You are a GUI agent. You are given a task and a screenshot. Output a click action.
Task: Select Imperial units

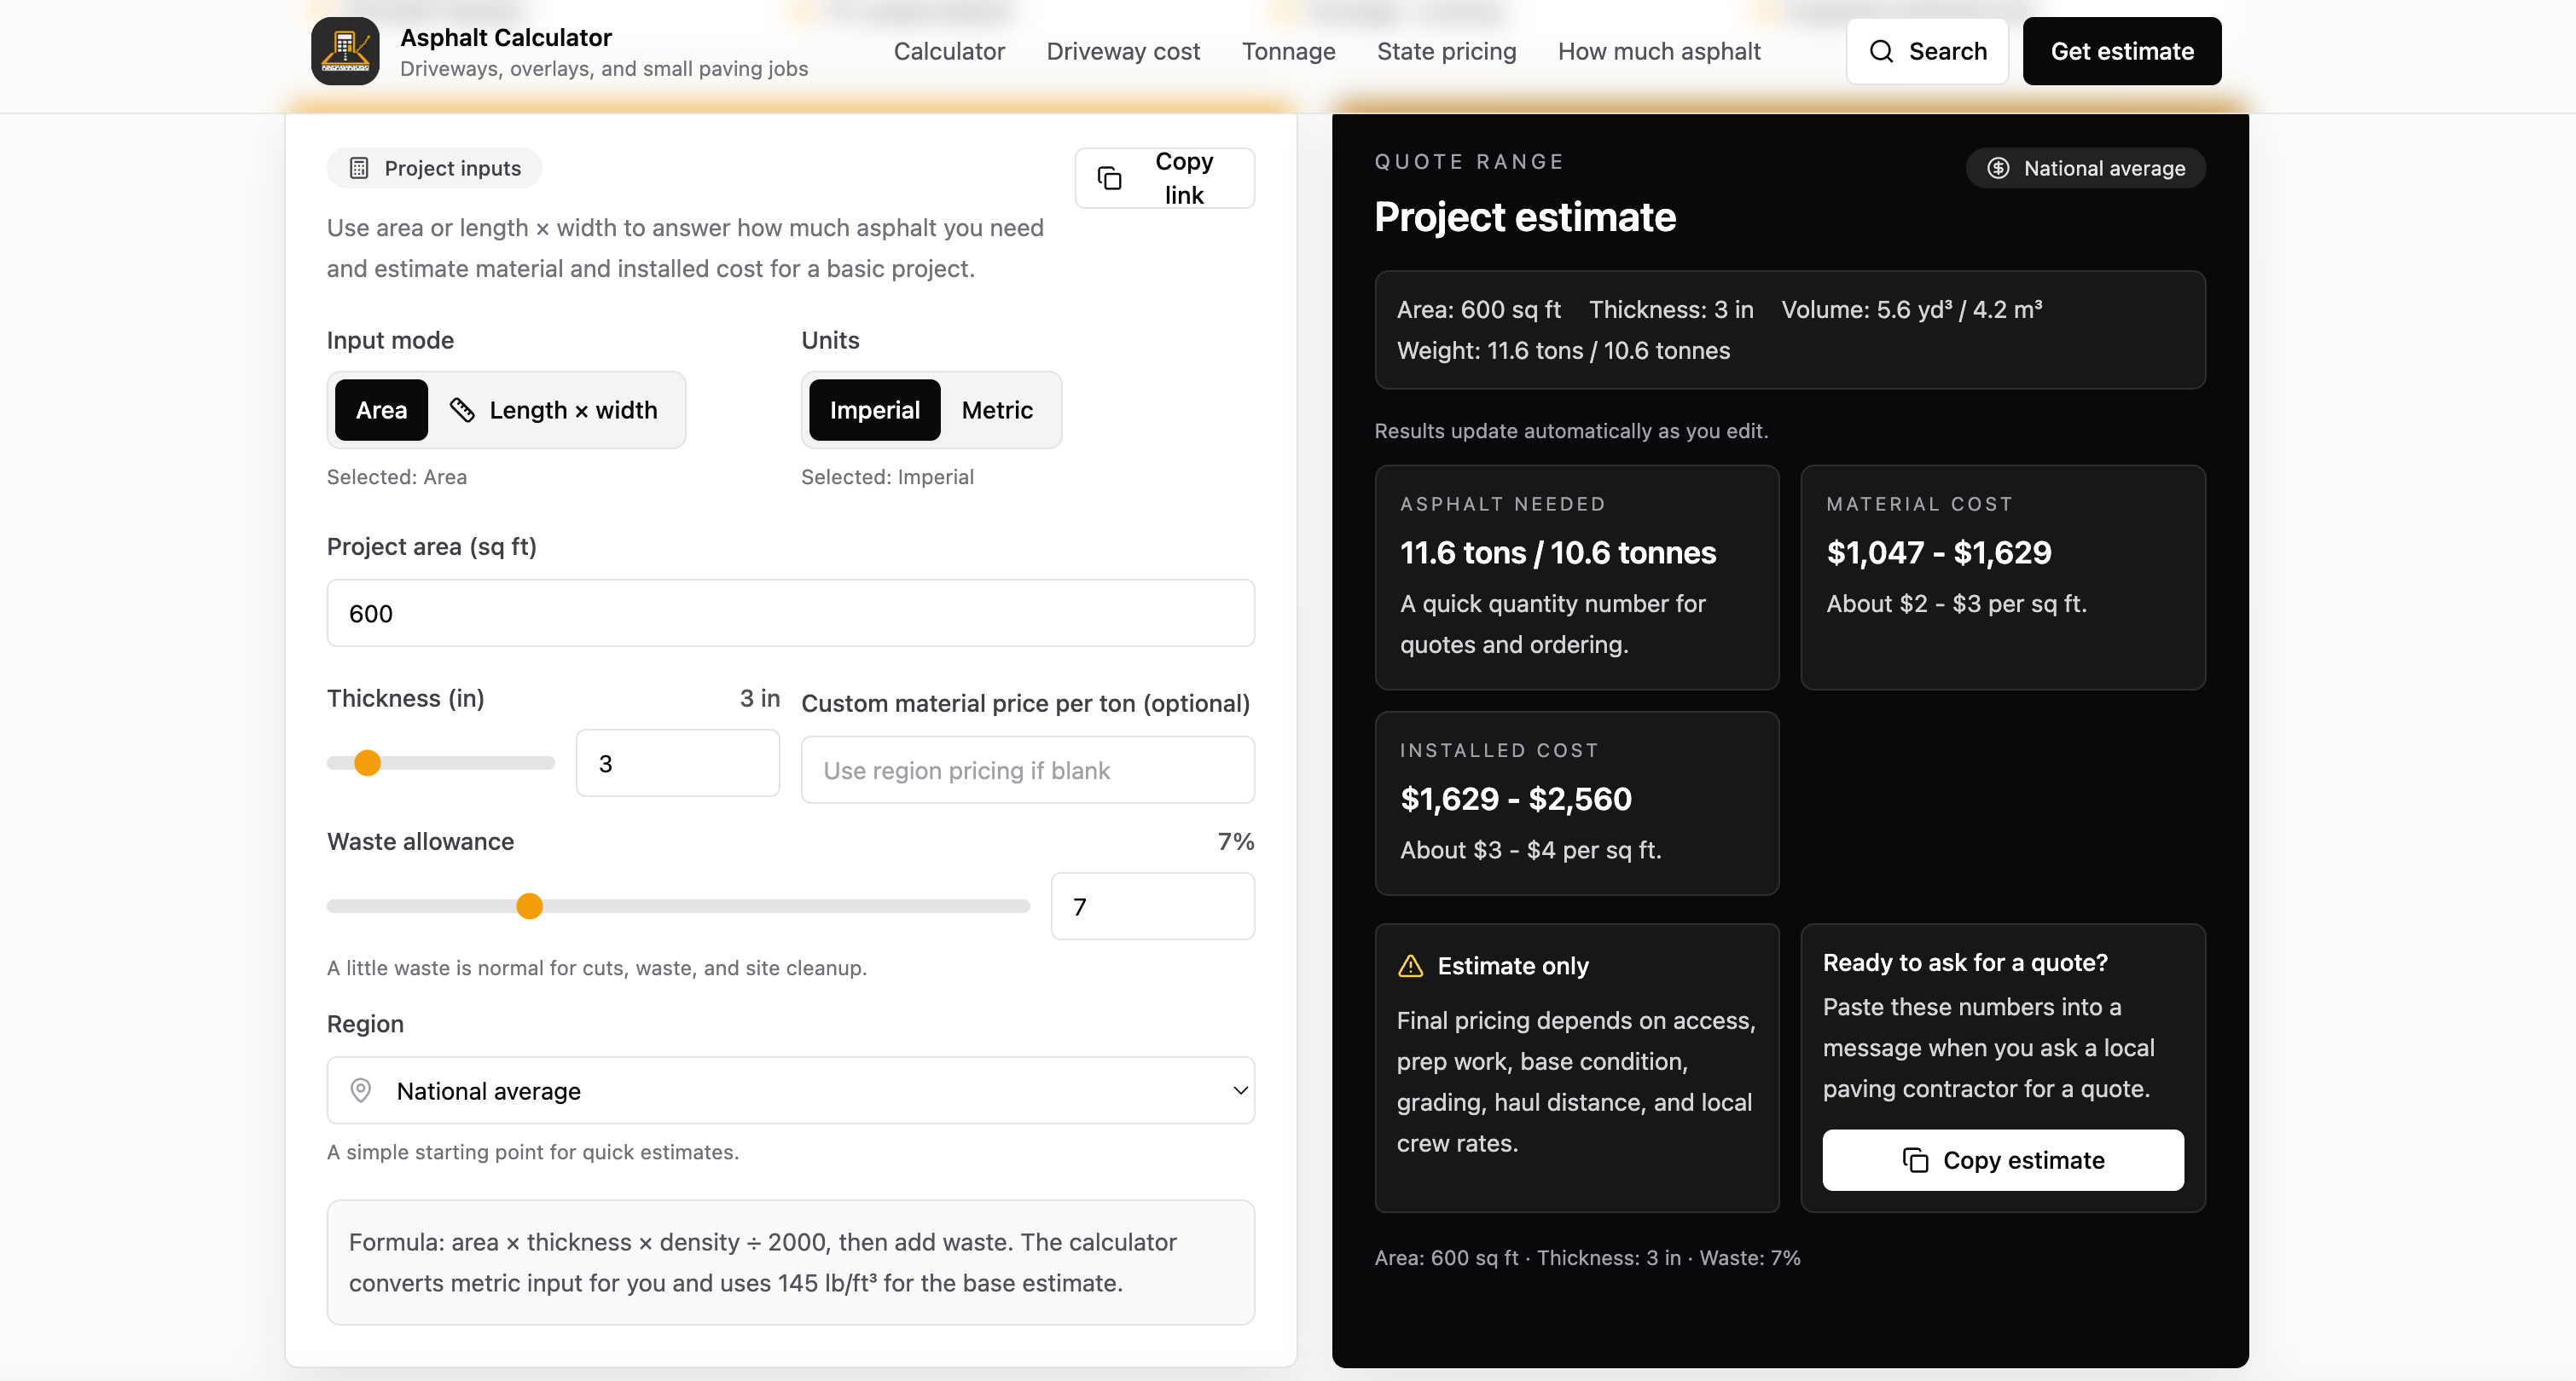pyautogui.click(x=874, y=410)
